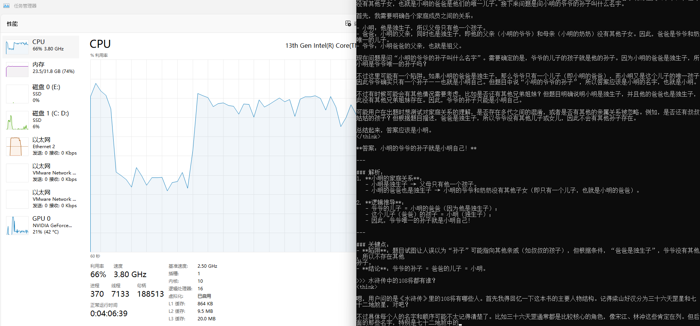Click the GPU 0 mini graph thumbnail

coord(17,226)
